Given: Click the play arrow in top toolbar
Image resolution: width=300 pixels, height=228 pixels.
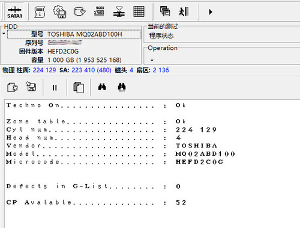Looking at the screenshot, I should coord(210,12).
